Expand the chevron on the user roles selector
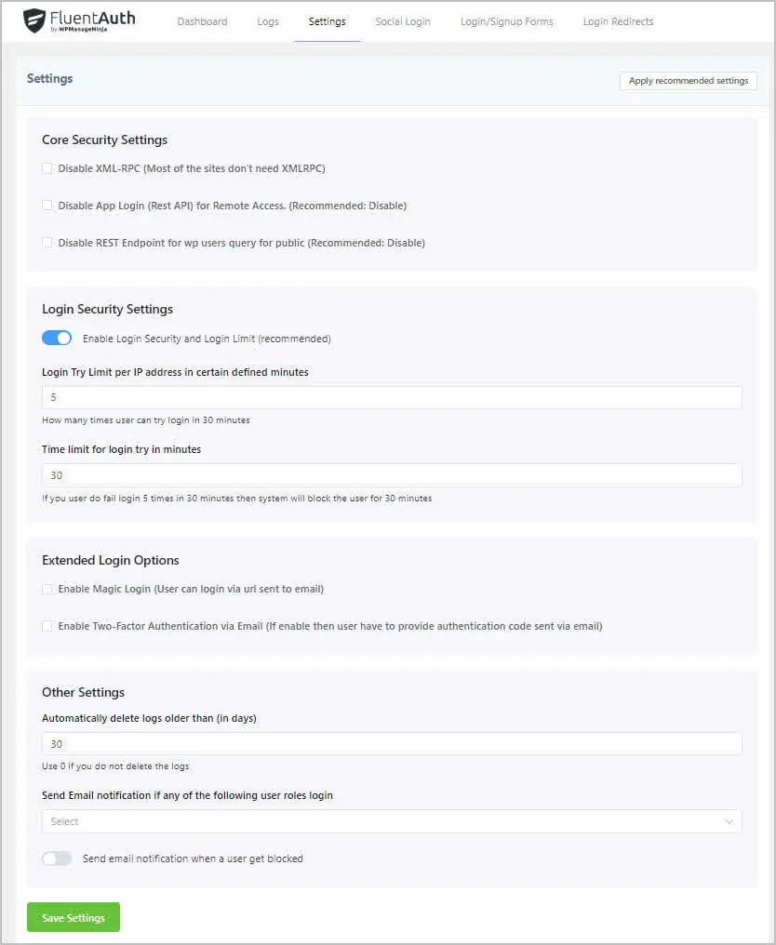The width and height of the screenshot is (776, 945). click(x=730, y=821)
